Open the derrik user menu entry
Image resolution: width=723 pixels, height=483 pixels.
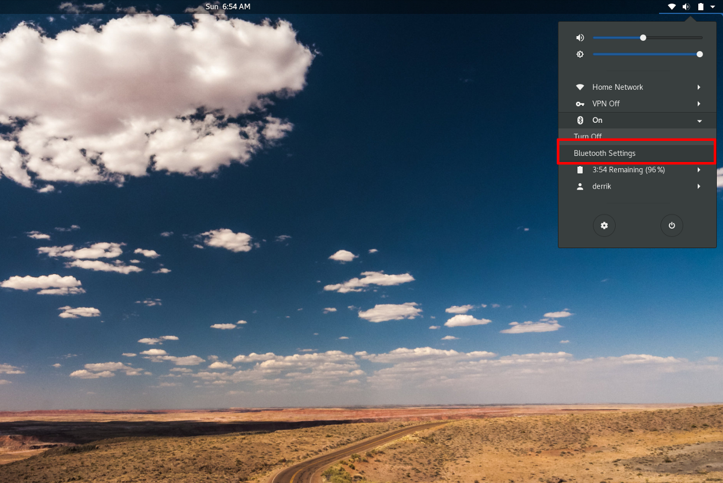637,187
